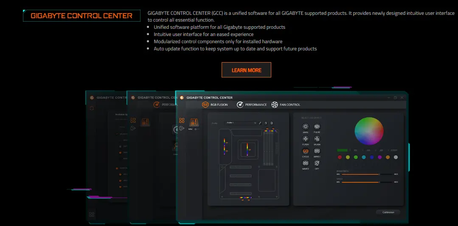Image resolution: width=458 pixels, height=226 pixels.
Task: Open the Fan Control tab
Action: pos(286,105)
